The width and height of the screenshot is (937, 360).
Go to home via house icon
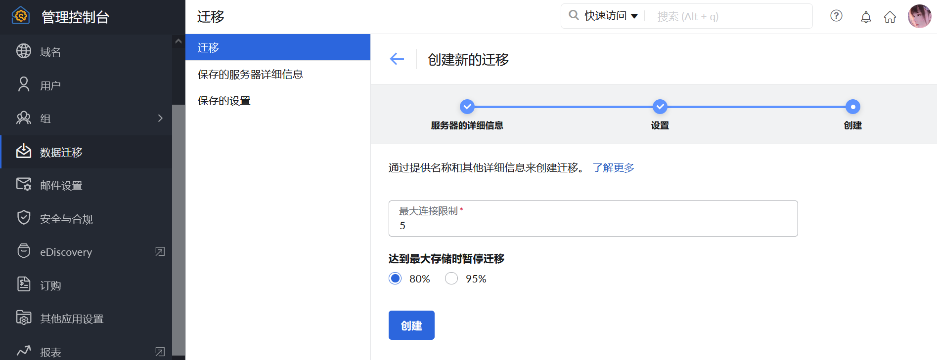point(890,17)
